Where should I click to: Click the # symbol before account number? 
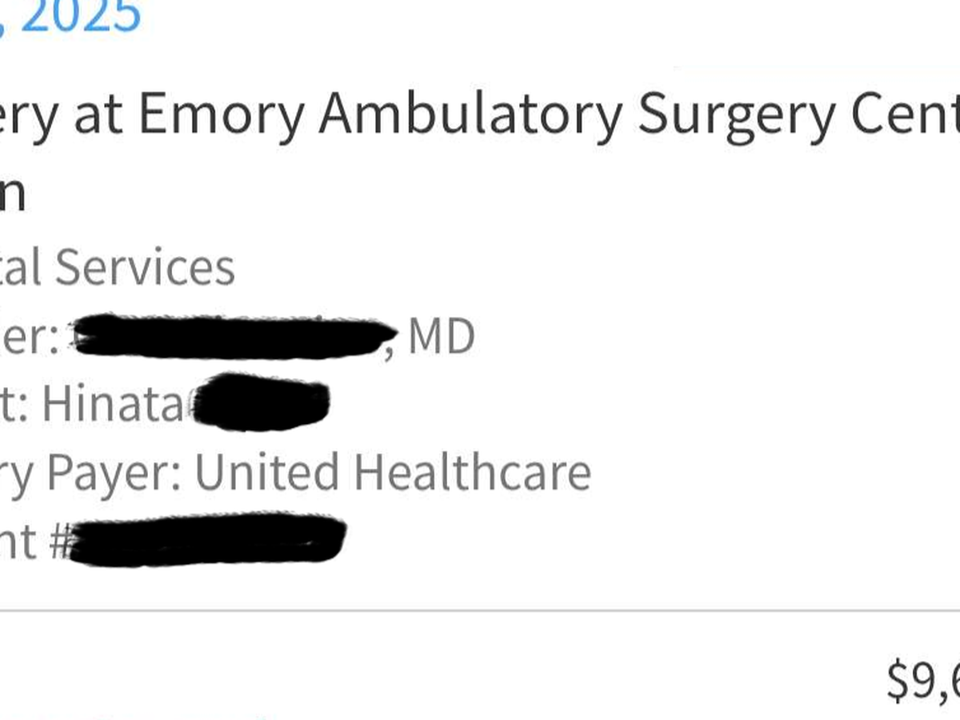point(58,542)
